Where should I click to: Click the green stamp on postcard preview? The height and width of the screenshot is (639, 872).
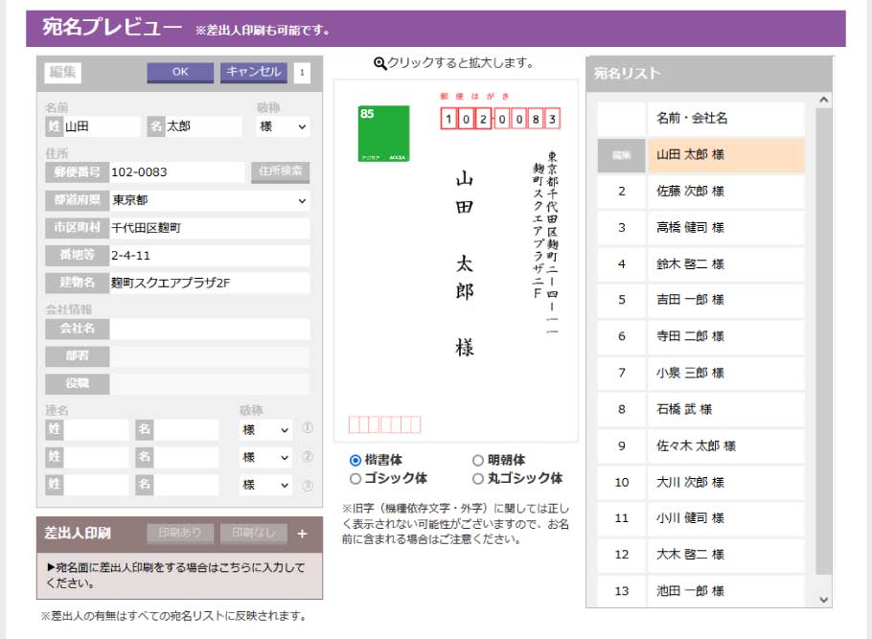pos(383,133)
